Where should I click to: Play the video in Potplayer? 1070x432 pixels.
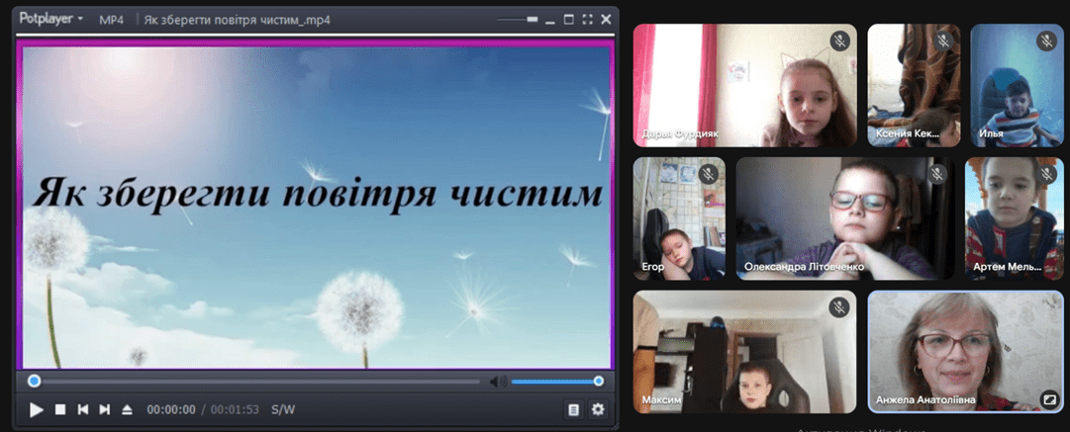tap(37, 409)
